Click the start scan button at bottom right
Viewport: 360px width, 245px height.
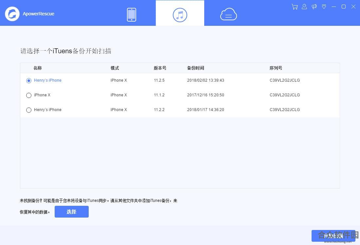pyautogui.click(x=333, y=236)
